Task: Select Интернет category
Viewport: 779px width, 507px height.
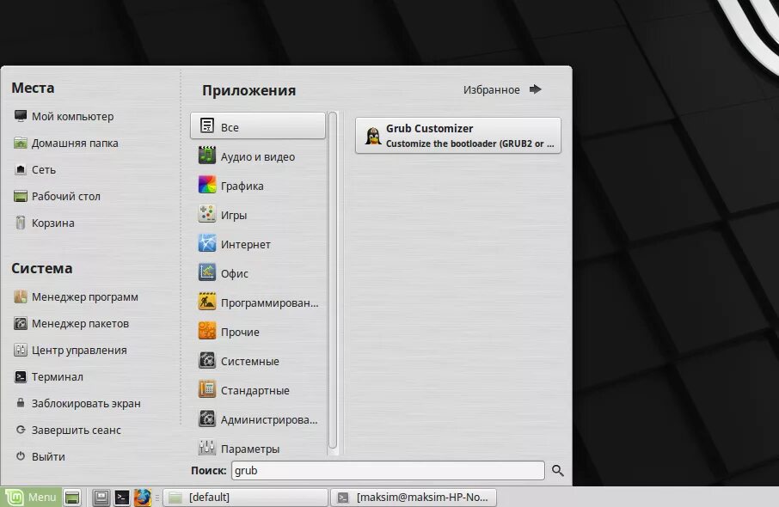Action: pos(258,244)
